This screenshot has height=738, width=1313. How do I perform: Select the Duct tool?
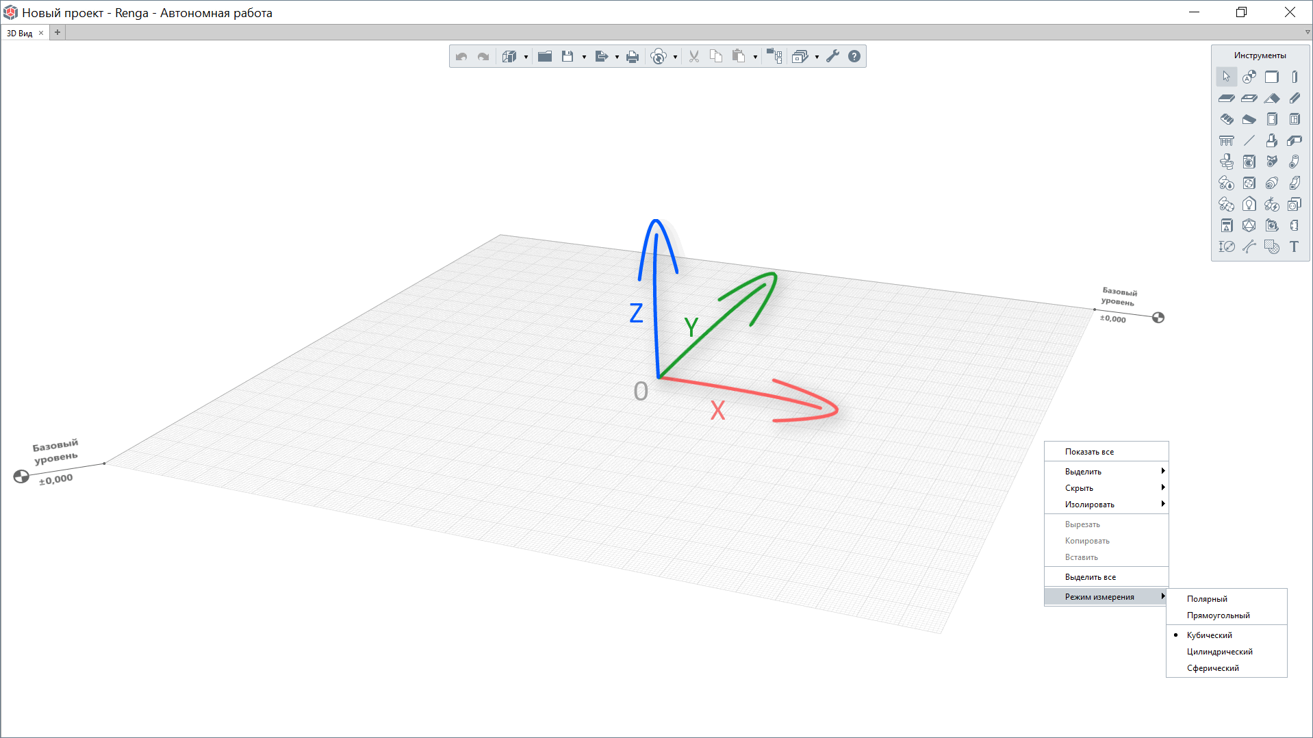click(1295, 183)
